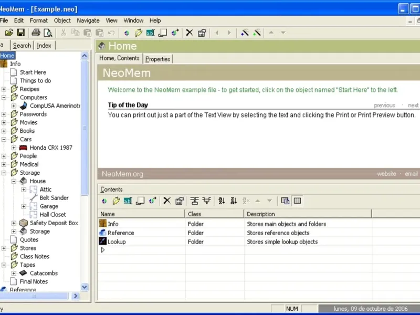Switch to the Search tab
The height and width of the screenshot is (315, 420).
point(22,46)
